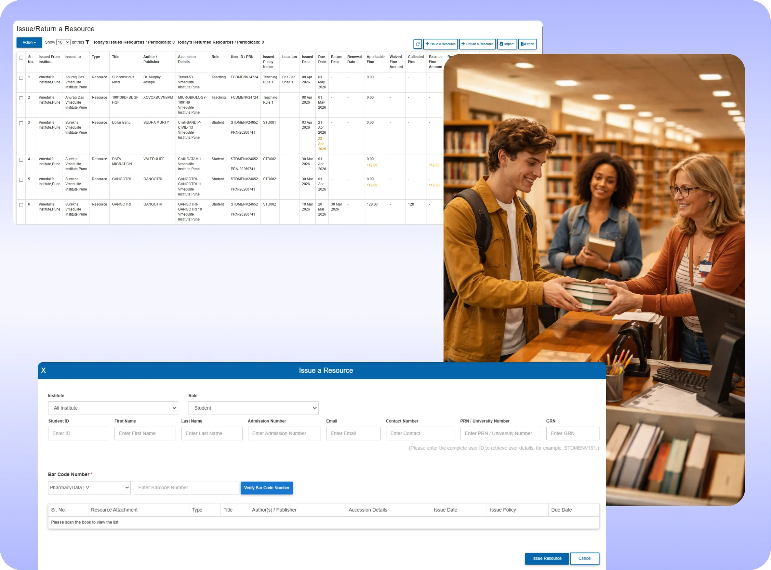Check the row 1 Subconscious Mind checkbox

pos(21,78)
